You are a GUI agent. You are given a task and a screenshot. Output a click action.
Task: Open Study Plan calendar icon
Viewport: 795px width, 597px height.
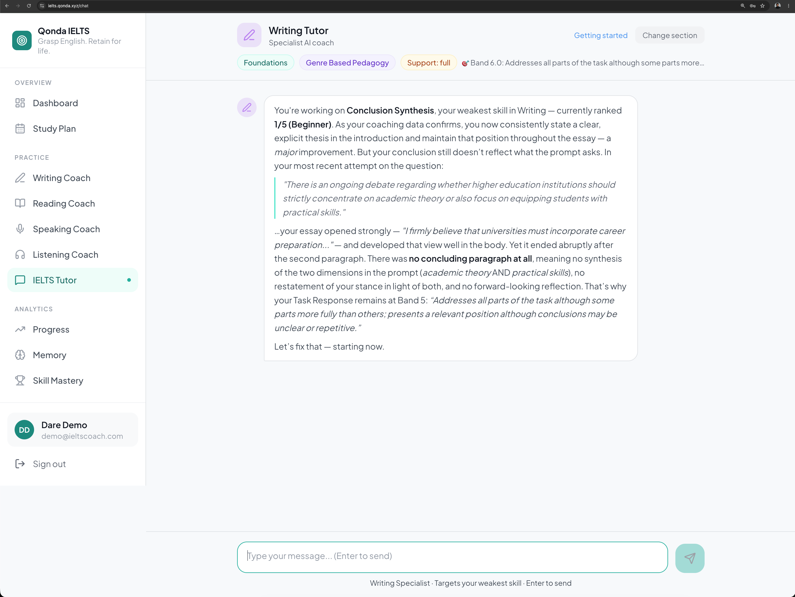point(20,129)
